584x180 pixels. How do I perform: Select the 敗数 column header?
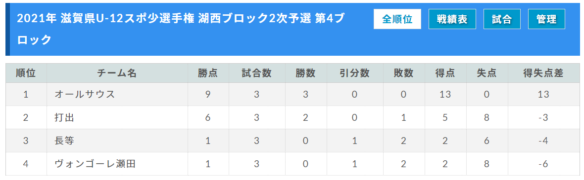click(403, 73)
